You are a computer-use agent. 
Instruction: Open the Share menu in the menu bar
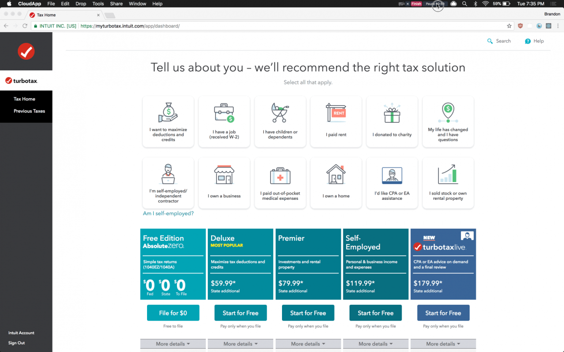(116, 3)
